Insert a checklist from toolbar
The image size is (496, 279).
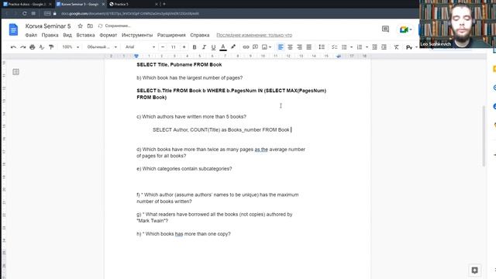(334, 47)
